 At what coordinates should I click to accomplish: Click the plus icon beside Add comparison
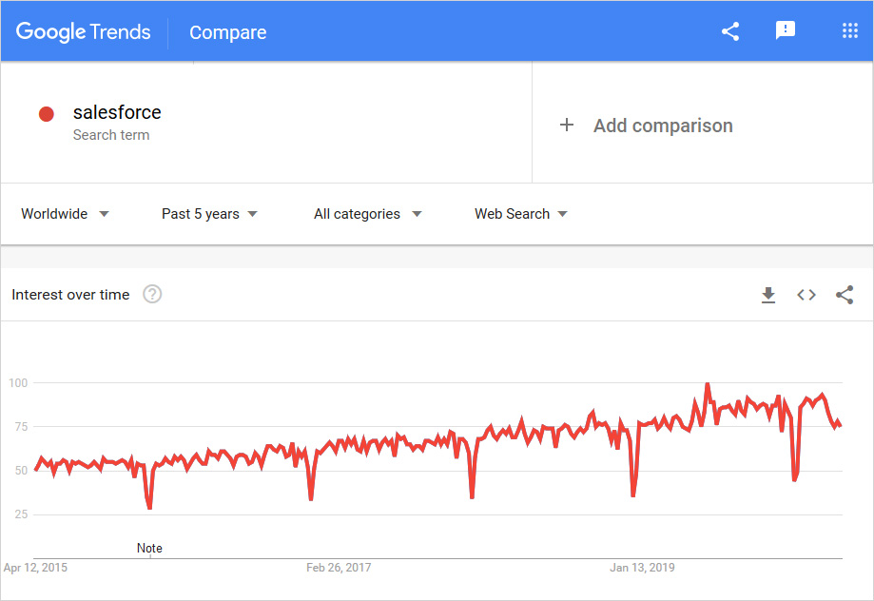click(x=567, y=125)
